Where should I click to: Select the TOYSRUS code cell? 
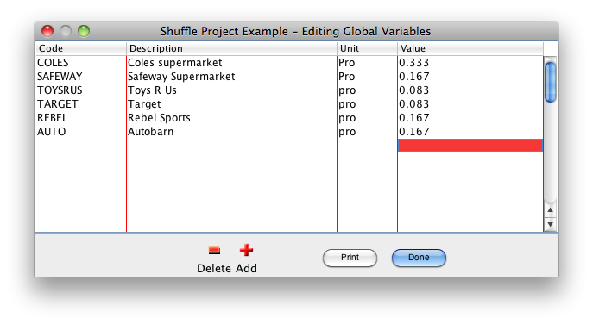[81, 90]
